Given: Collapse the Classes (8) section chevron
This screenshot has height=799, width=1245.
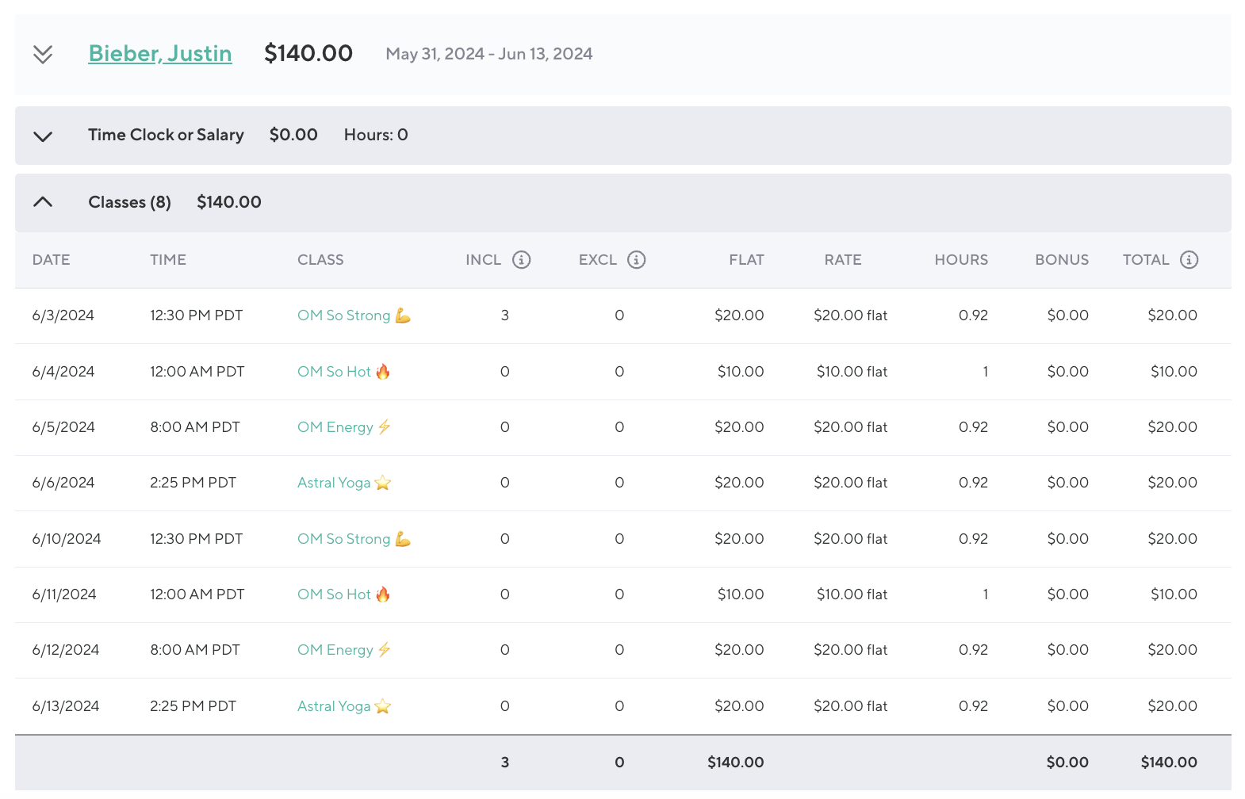Looking at the screenshot, I should point(43,202).
